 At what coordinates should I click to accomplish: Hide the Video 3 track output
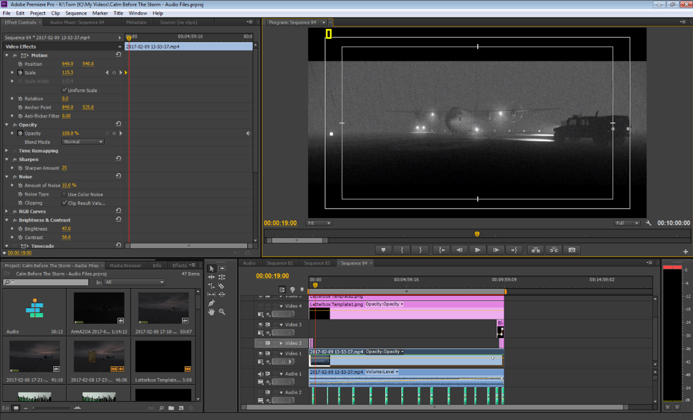pos(261,325)
